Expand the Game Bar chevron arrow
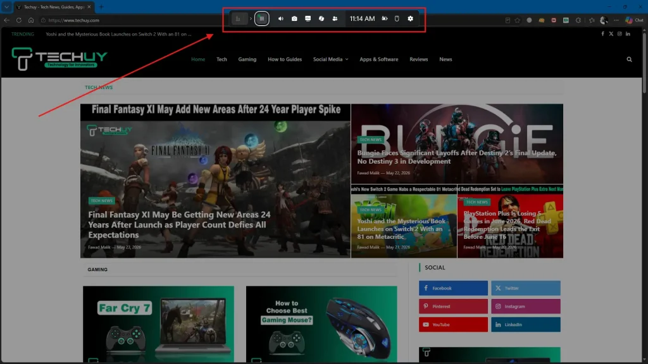This screenshot has height=364, width=648. [251, 18]
